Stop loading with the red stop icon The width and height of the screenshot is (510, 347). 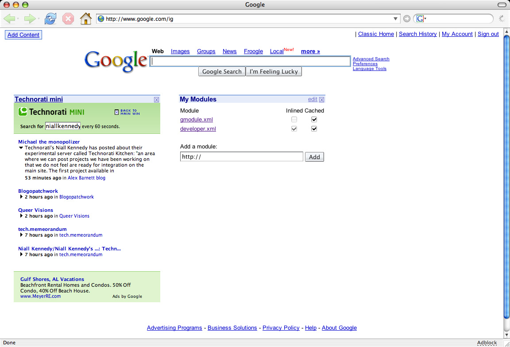(x=68, y=19)
